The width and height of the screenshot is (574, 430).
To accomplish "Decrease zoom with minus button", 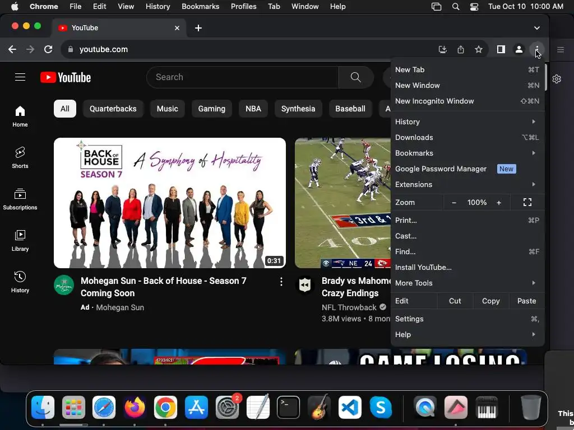I will pyautogui.click(x=454, y=202).
